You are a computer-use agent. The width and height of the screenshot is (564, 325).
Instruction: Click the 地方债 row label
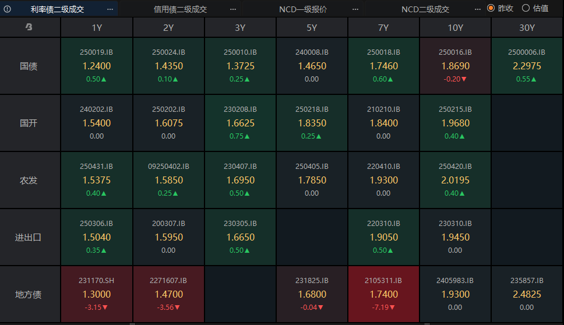tap(29, 294)
